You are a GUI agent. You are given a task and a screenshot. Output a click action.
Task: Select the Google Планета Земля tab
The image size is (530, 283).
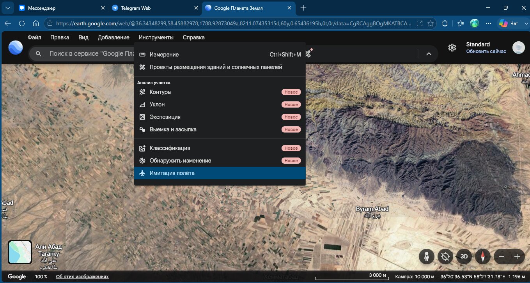pos(248,8)
